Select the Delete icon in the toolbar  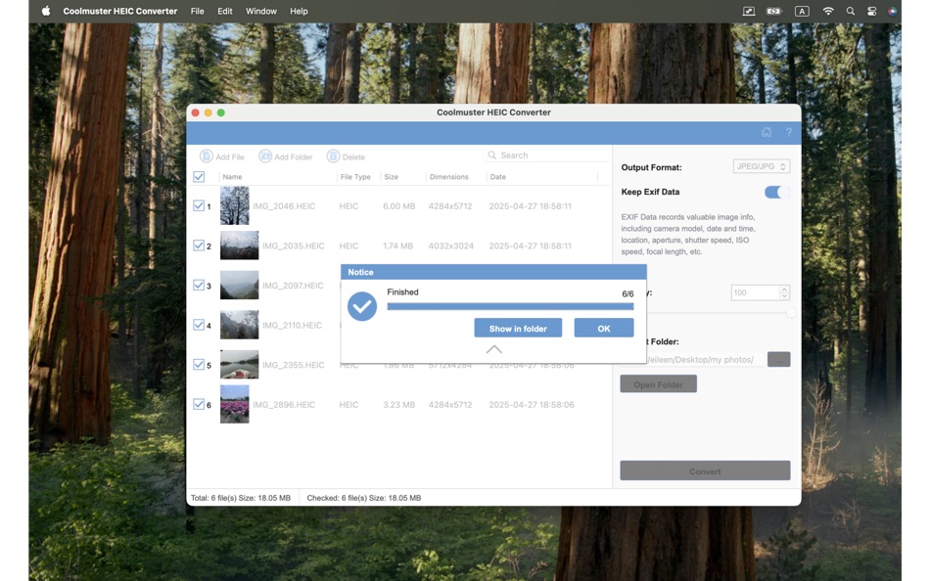(x=333, y=156)
